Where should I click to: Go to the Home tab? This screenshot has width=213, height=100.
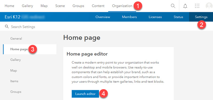[9, 6]
